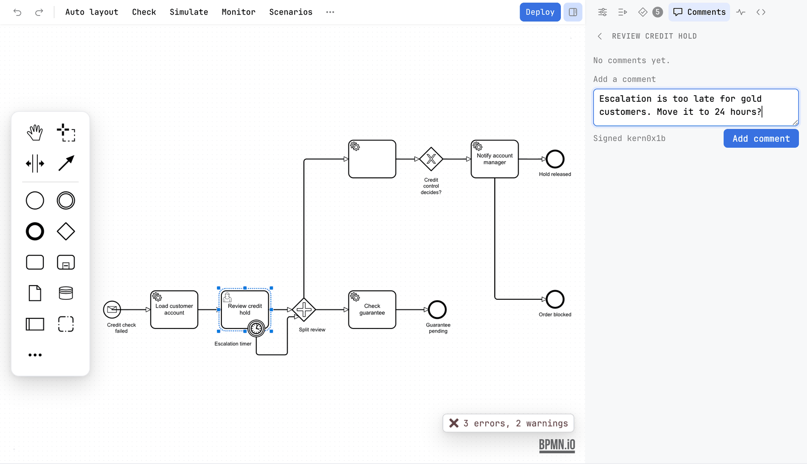Viewport: 807px width, 464px height.
Task: Open the problems diamond icon with 5 badge
Action: 650,12
